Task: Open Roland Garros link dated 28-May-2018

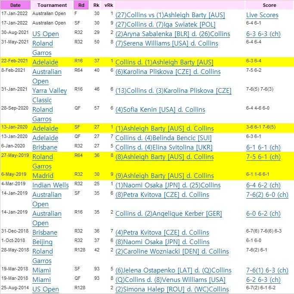Action: [x=43, y=256]
